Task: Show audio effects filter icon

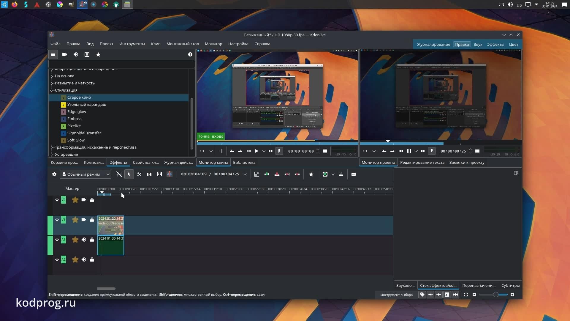Action: [76, 54]
